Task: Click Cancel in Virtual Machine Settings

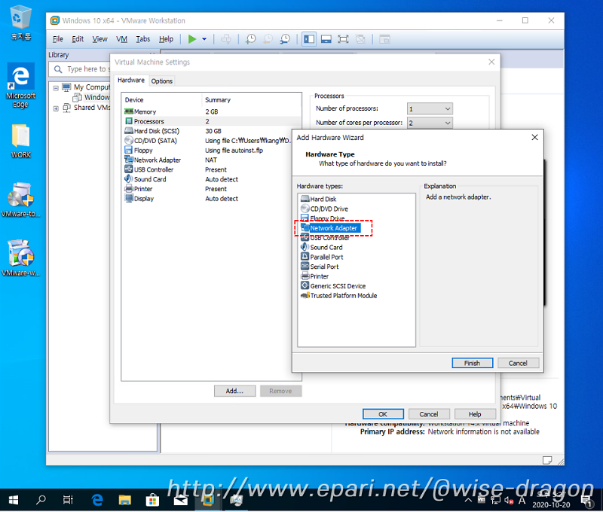Action: 429,414
